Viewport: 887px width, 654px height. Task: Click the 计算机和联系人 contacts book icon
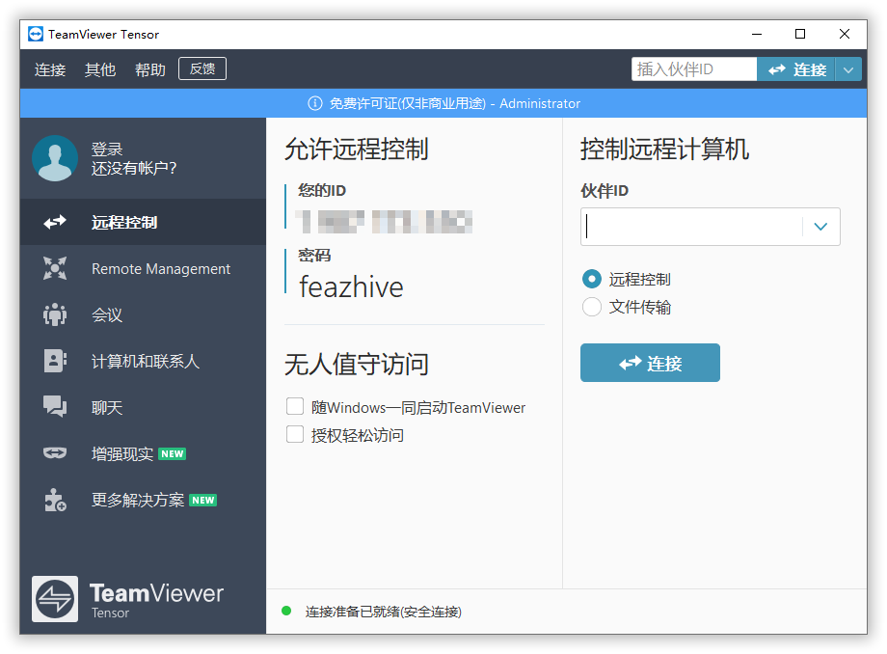55,361
